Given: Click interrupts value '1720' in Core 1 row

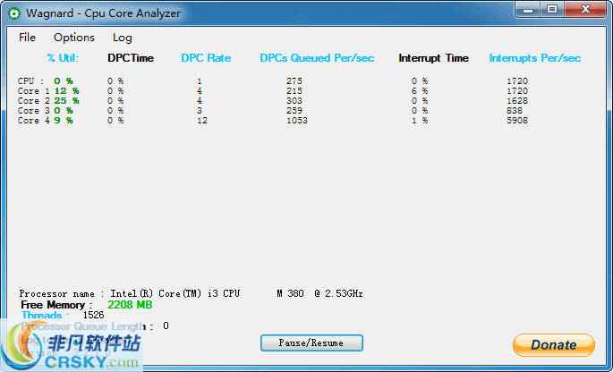Looking at the screenshot, I should tap(517, 90).
